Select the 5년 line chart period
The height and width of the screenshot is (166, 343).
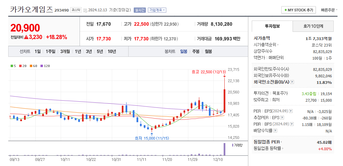99,52
